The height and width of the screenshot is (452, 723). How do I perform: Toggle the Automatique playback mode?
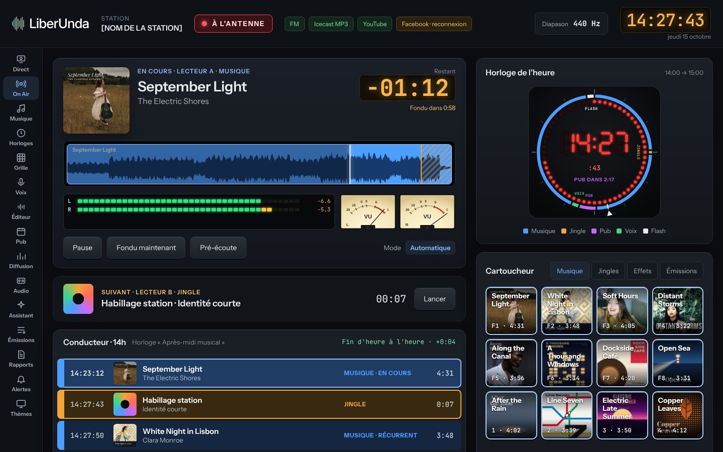430,248
